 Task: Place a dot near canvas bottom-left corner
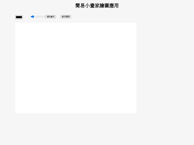[17, 111]
